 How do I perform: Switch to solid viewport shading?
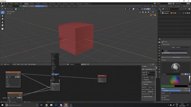click(146, 9)
